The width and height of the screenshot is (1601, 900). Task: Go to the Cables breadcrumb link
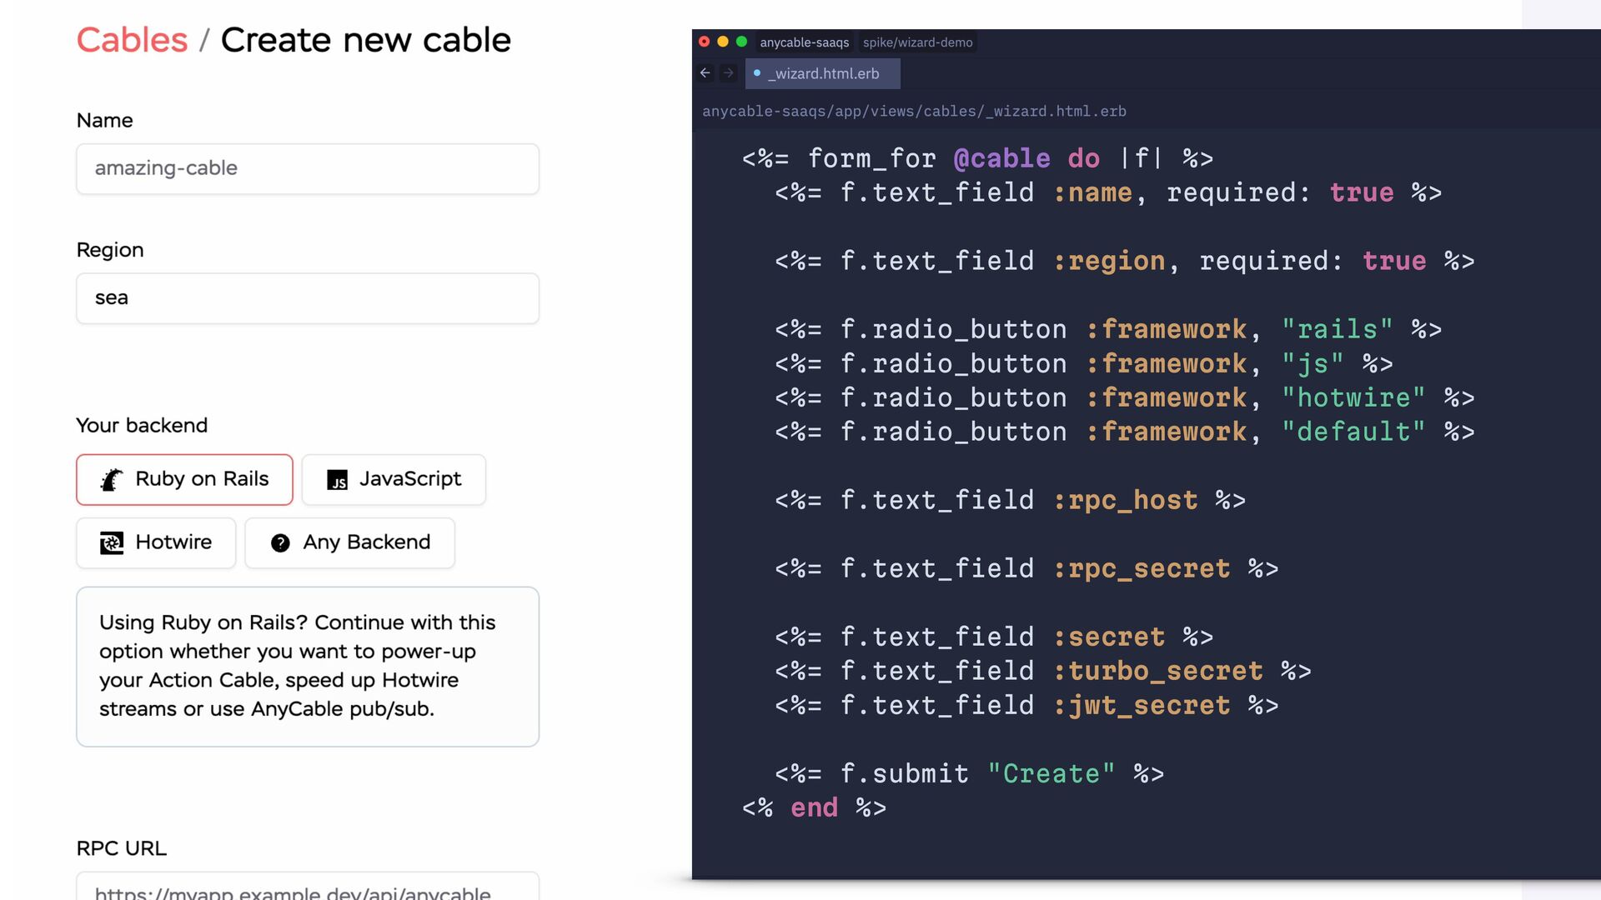[x=132, y=40]
